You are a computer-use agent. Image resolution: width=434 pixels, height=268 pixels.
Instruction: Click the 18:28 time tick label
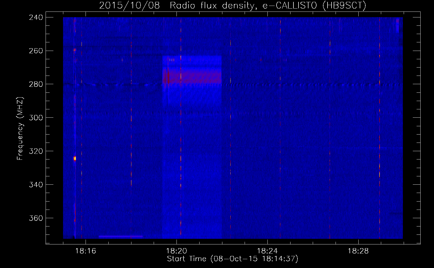(x=358, y=251)
